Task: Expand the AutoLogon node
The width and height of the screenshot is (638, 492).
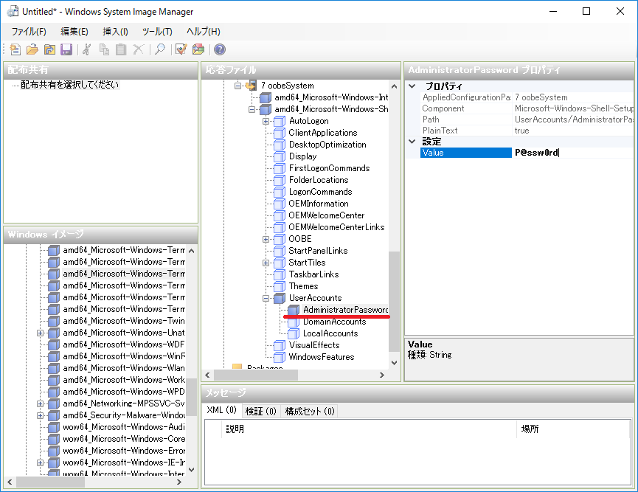Action: (x=266, y=121)
